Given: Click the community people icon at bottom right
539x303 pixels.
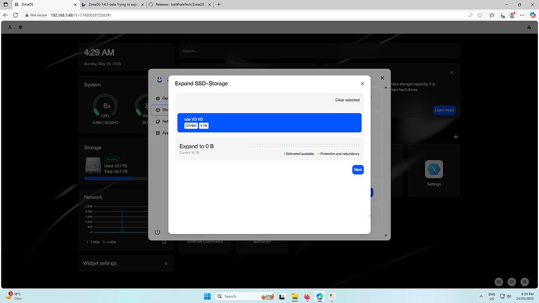Looking at the screenshot, I should coord(525,281).
